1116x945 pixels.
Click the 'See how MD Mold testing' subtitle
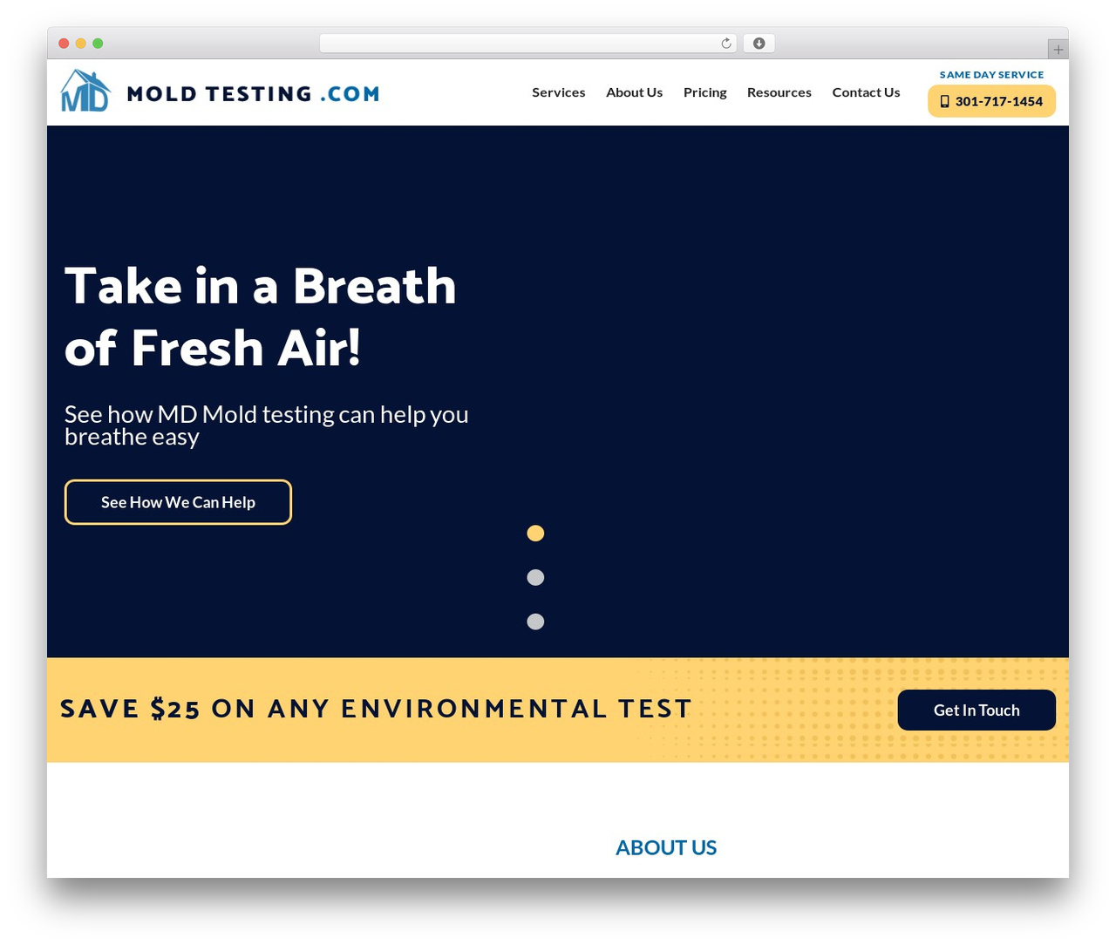[267, 425]
